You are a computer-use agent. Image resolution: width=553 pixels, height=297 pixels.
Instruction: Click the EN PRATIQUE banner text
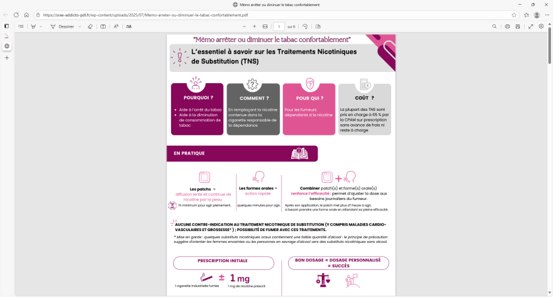point(189,153)
